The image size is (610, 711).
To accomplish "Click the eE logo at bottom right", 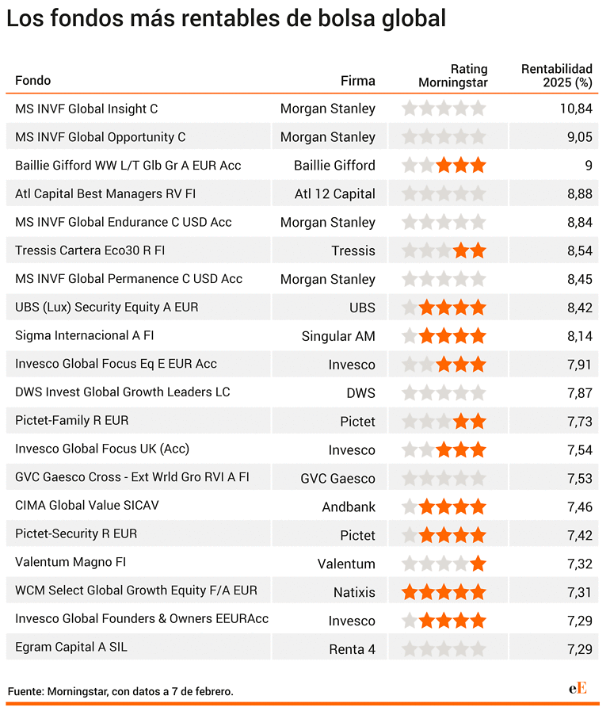I will (x=578, y=688).
